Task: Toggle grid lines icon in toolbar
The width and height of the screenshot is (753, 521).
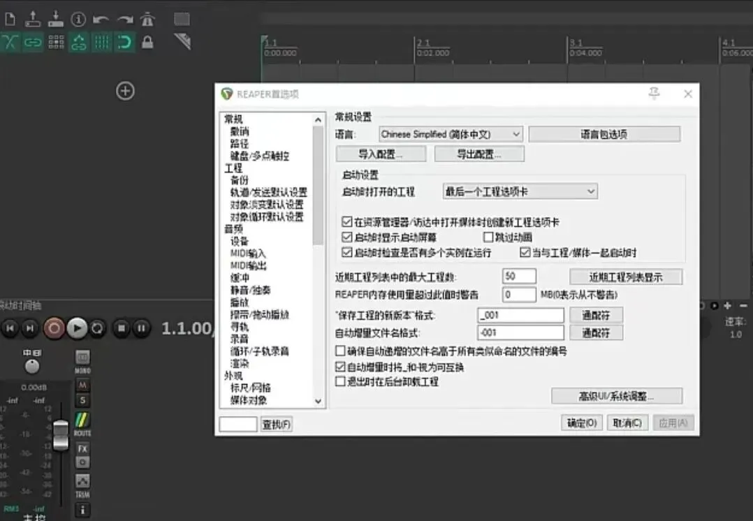Action: [101, 43]
